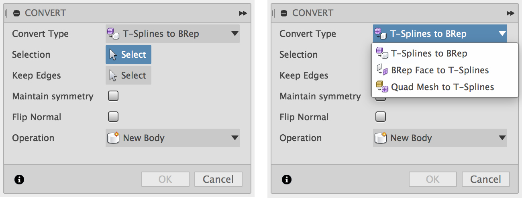Image resolution: width=522 pixels, height=198 pixels.
Task: Enable Maintain symmetry in the left dialog
Action: pos(113,96)
